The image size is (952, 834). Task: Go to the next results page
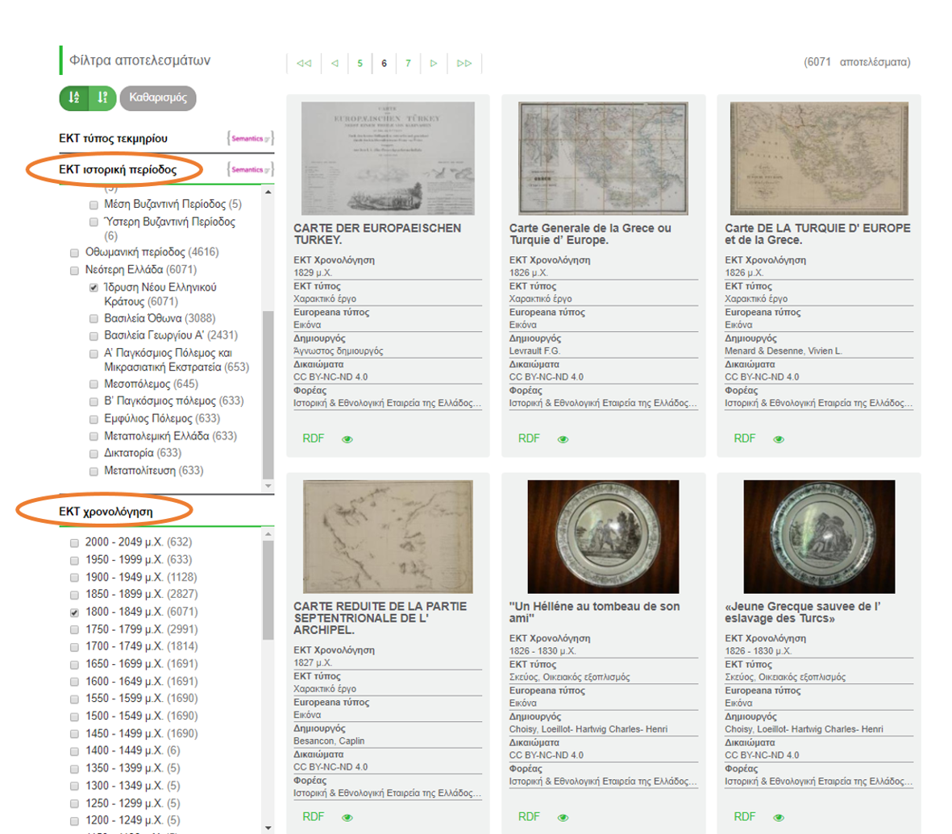coord(434,63)
